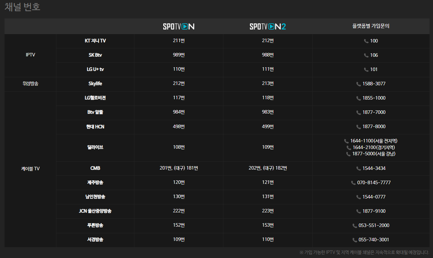Click the 1855-1000 LG헬로비전 phone number
Image resolution: width=433 pixels, height=258 pixels.
click(374, 98)
